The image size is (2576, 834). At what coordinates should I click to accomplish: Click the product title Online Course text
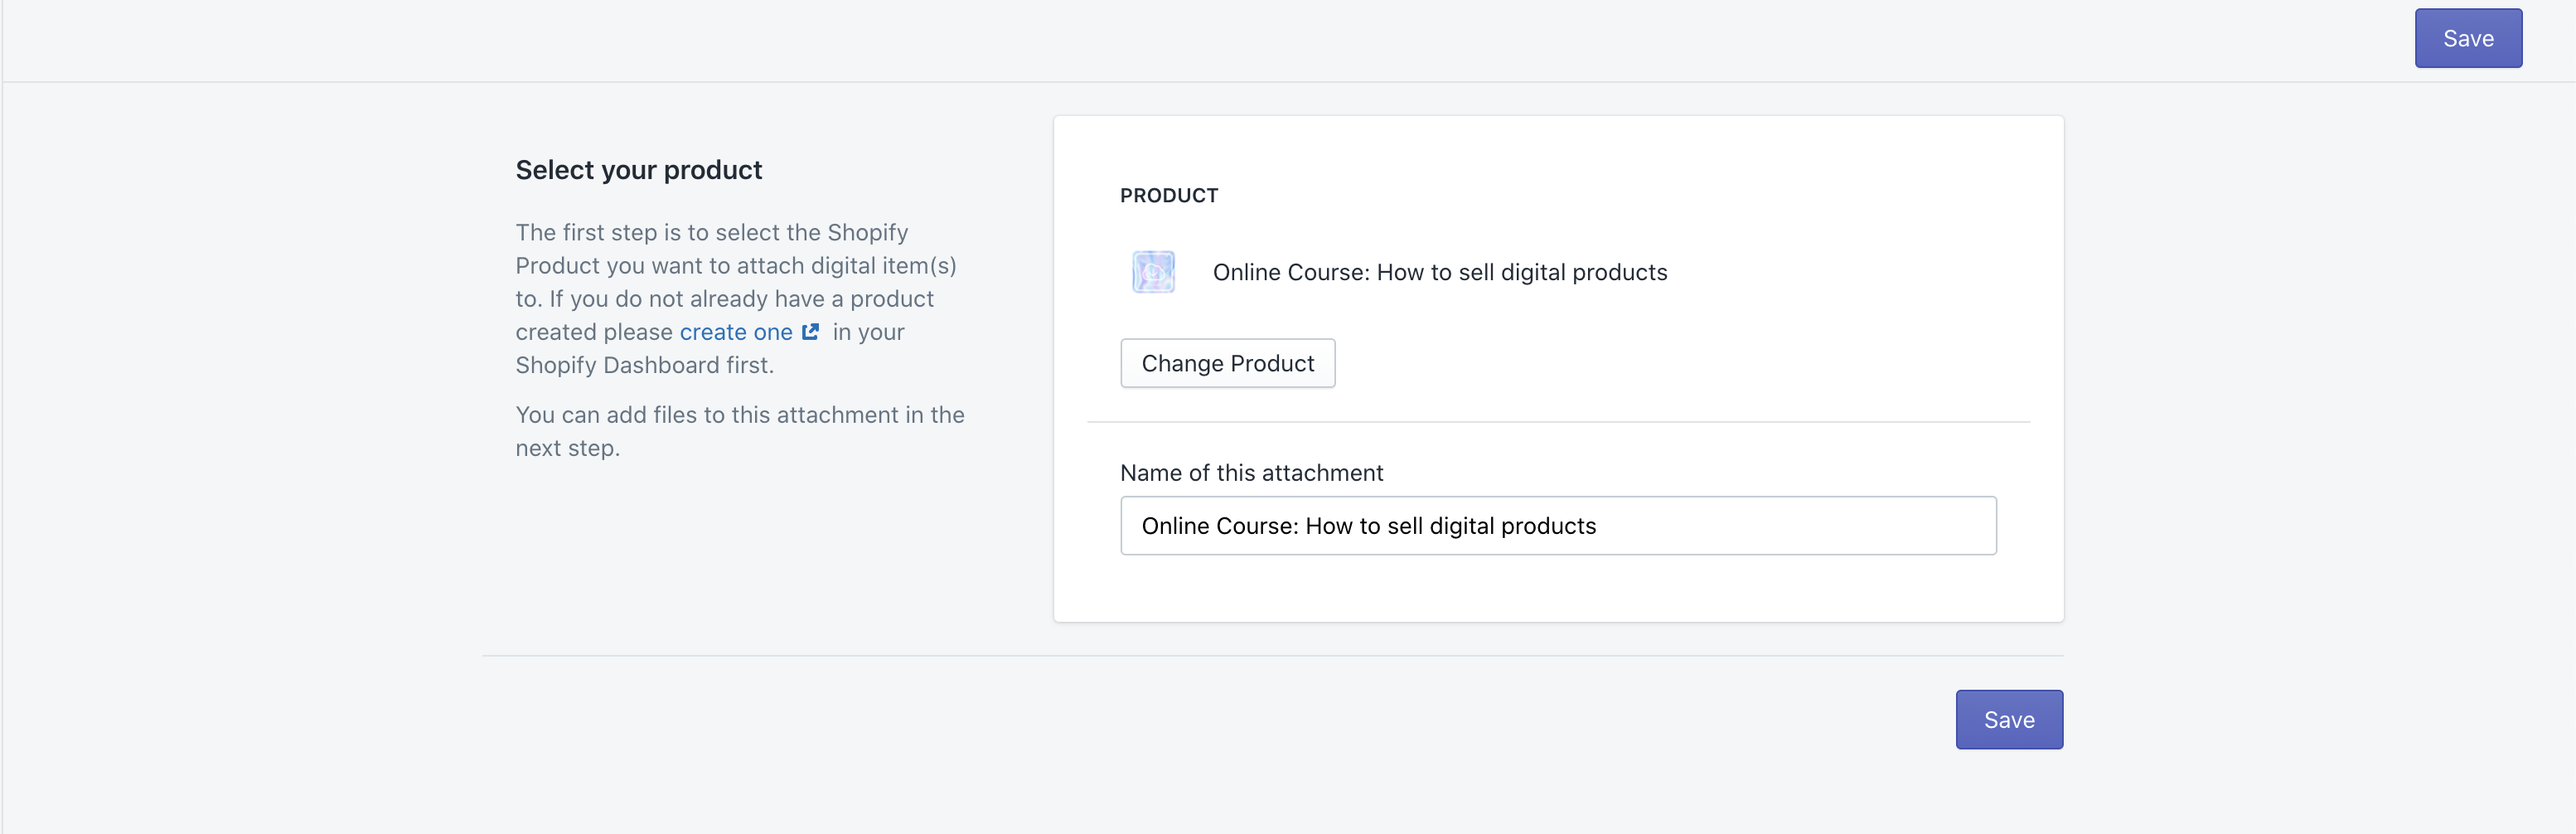[x=1439, y=271]
